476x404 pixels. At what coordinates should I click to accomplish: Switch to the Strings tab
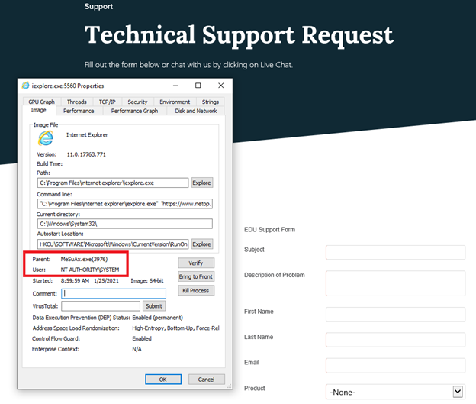pos(210,102)
